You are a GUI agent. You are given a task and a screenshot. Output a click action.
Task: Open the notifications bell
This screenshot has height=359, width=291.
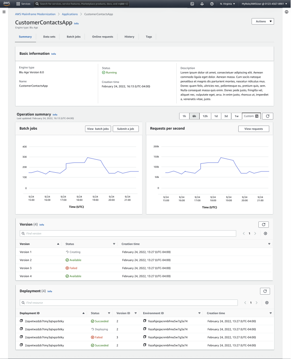point(202,4)
